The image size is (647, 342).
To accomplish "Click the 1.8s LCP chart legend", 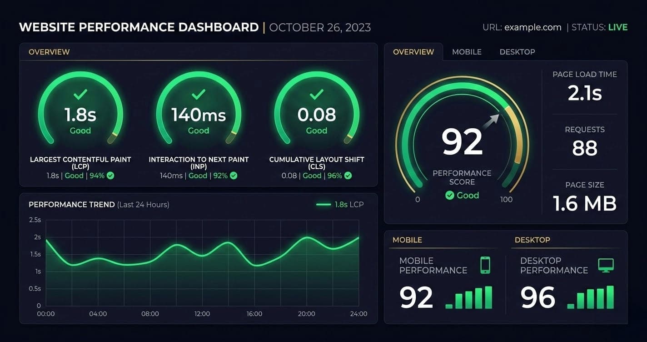I will click(x=340, y=204).
